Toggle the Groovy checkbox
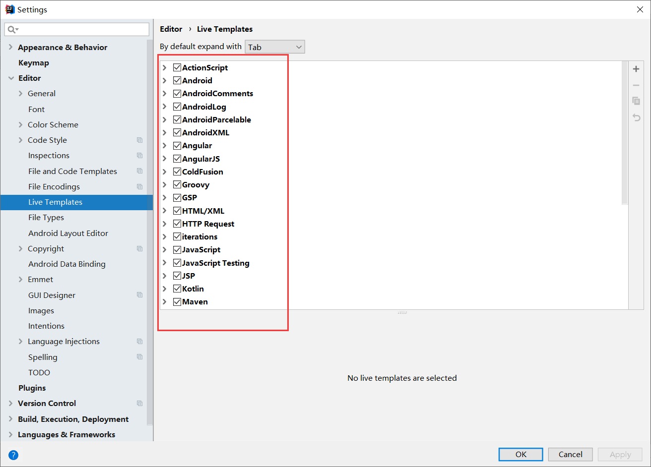This screenshot has height=467, width=651. pos(177,184)
